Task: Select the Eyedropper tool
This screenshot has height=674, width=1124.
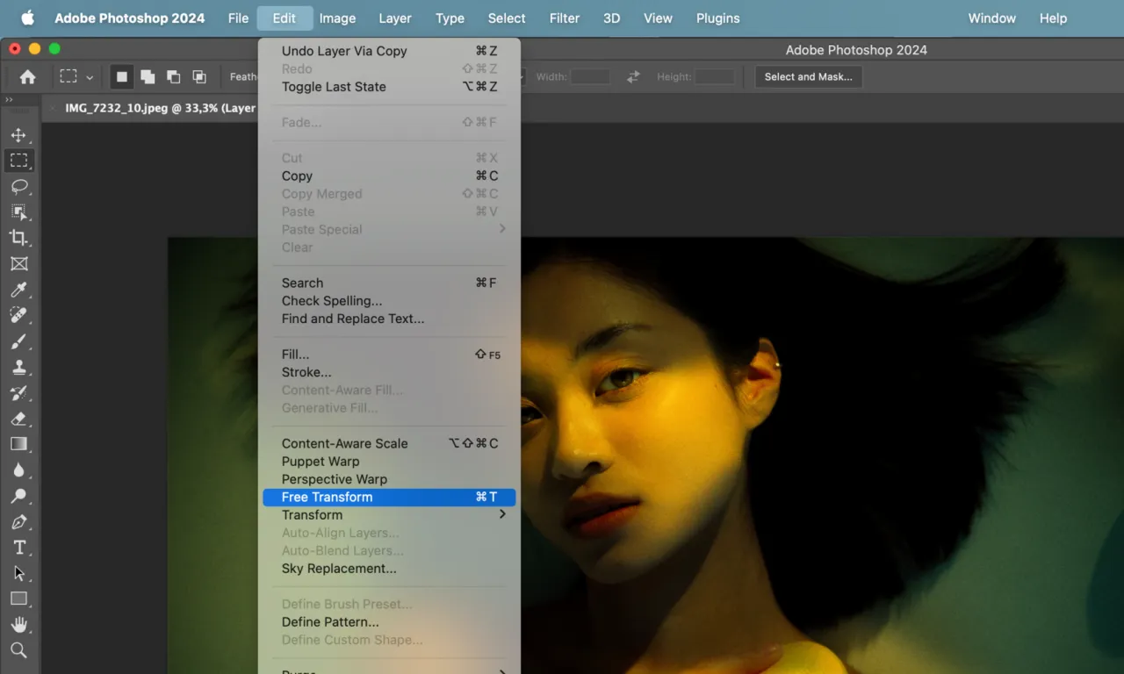Action: click(x=18, y=290)
